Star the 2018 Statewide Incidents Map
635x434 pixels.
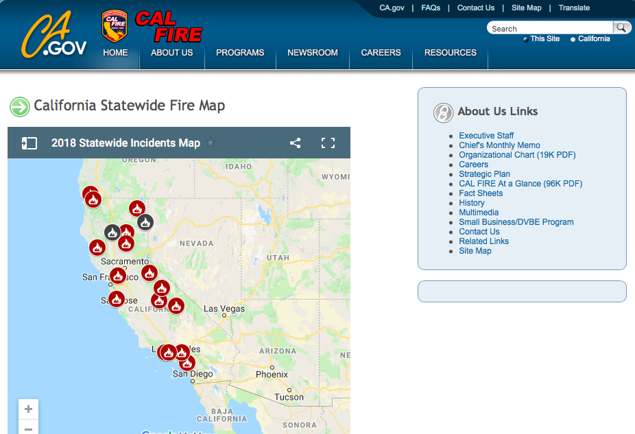click(x=211, y=143)
